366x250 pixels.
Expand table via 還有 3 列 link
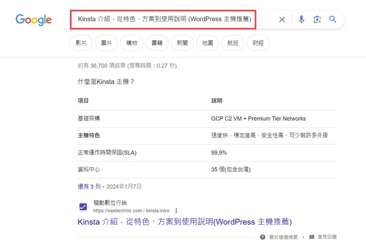[89, 187]
